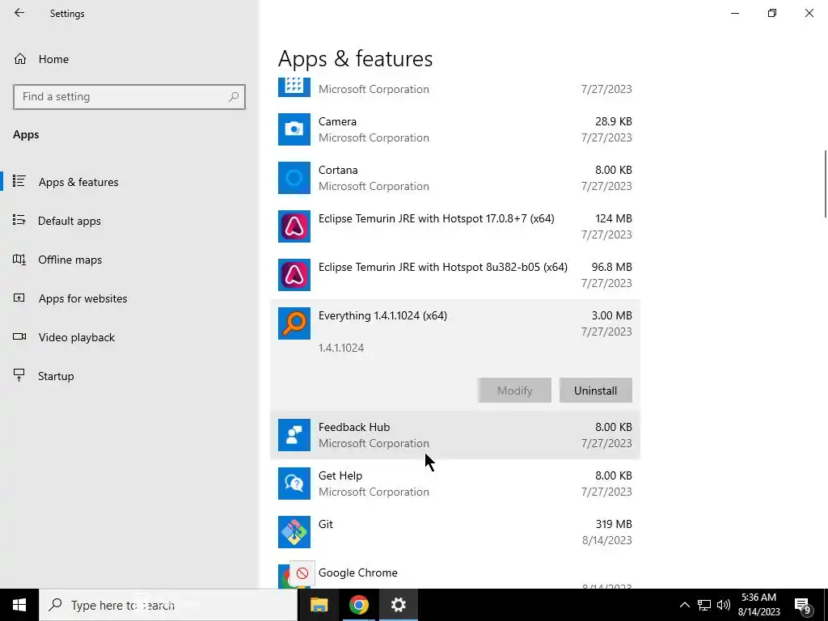Click the Settings gear in the taskbar
828x621 pixels.
(x=398, y=605)
